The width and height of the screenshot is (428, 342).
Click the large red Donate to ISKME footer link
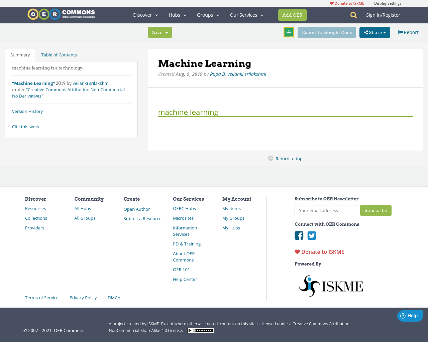319,252
